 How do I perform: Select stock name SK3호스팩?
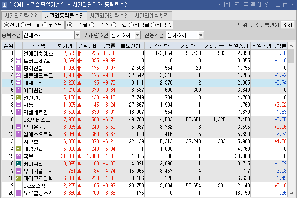pyautogui.click(x=34, y=186)
